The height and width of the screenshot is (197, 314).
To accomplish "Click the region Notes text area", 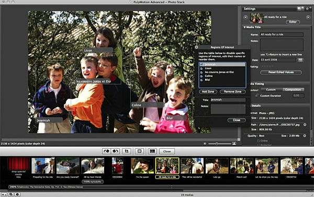I will click(228, 109).
